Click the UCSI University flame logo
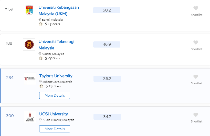 (30, 117)
